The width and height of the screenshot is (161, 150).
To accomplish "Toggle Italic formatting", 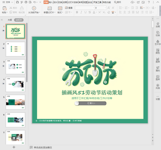I will point(81,12).
